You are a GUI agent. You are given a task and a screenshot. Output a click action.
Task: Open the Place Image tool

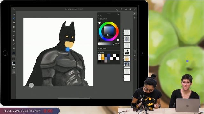pyautogui.click(x=14, y=48)
